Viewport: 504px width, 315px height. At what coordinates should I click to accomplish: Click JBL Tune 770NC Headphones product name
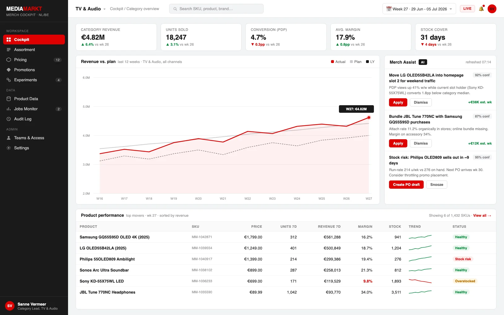(107, 292)
